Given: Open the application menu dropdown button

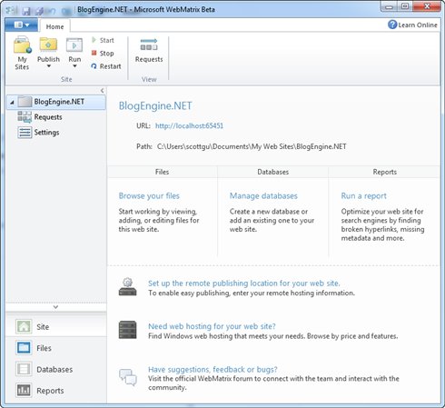Looking at the screenshot, I should pos(22,25).
